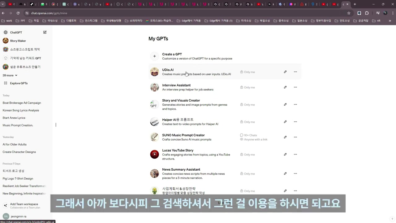396x223 pixels.
Task: Open 티셔츠 로고 생성 chat
Action: [13, 171]
